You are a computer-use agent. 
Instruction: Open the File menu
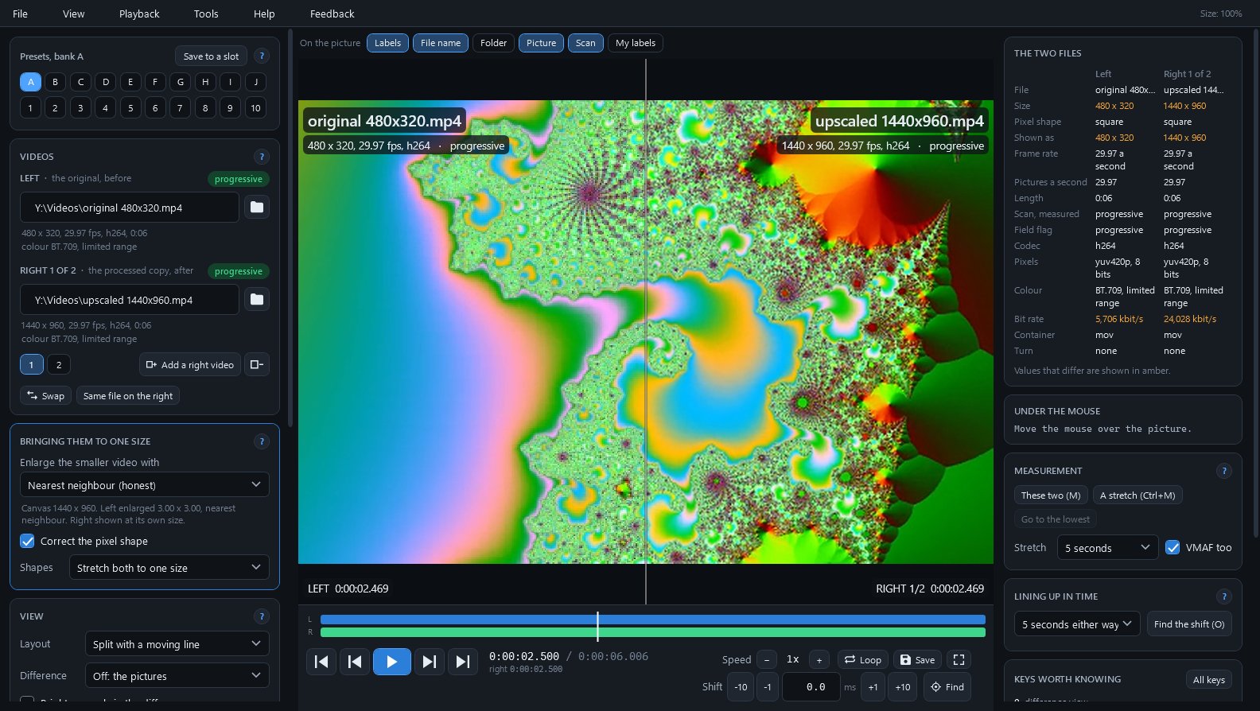(21, 14)
